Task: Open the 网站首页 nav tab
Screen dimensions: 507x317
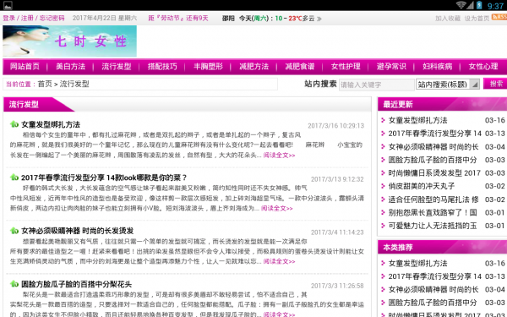Action: point(25,66)
